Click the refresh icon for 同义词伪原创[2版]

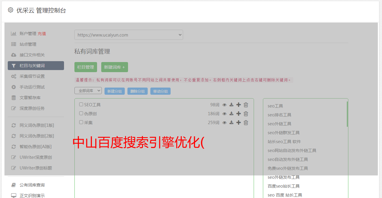click(13, 136)
